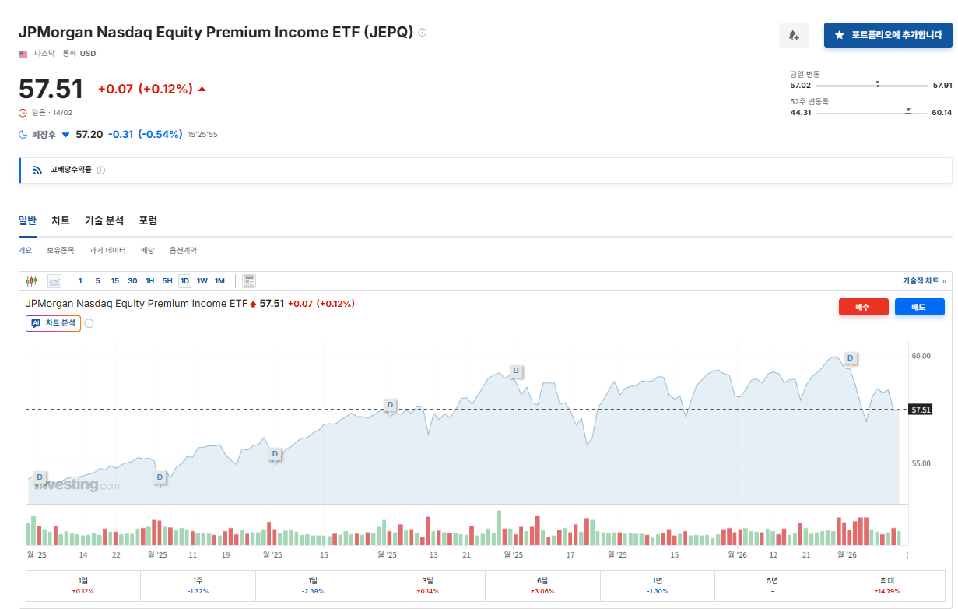958x609 pixels.
Task: Click the daily low value 57.02
Action: (801, 85)
